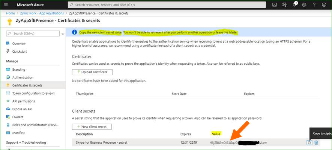
Task: Click the New client secret button
Action: (92, 126)
